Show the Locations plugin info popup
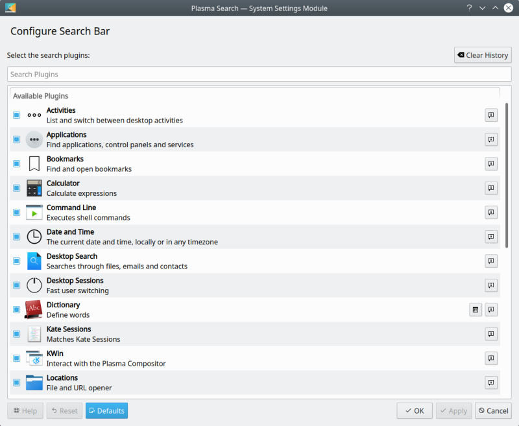This screenshot has width=519, height=426. [491, 383]
